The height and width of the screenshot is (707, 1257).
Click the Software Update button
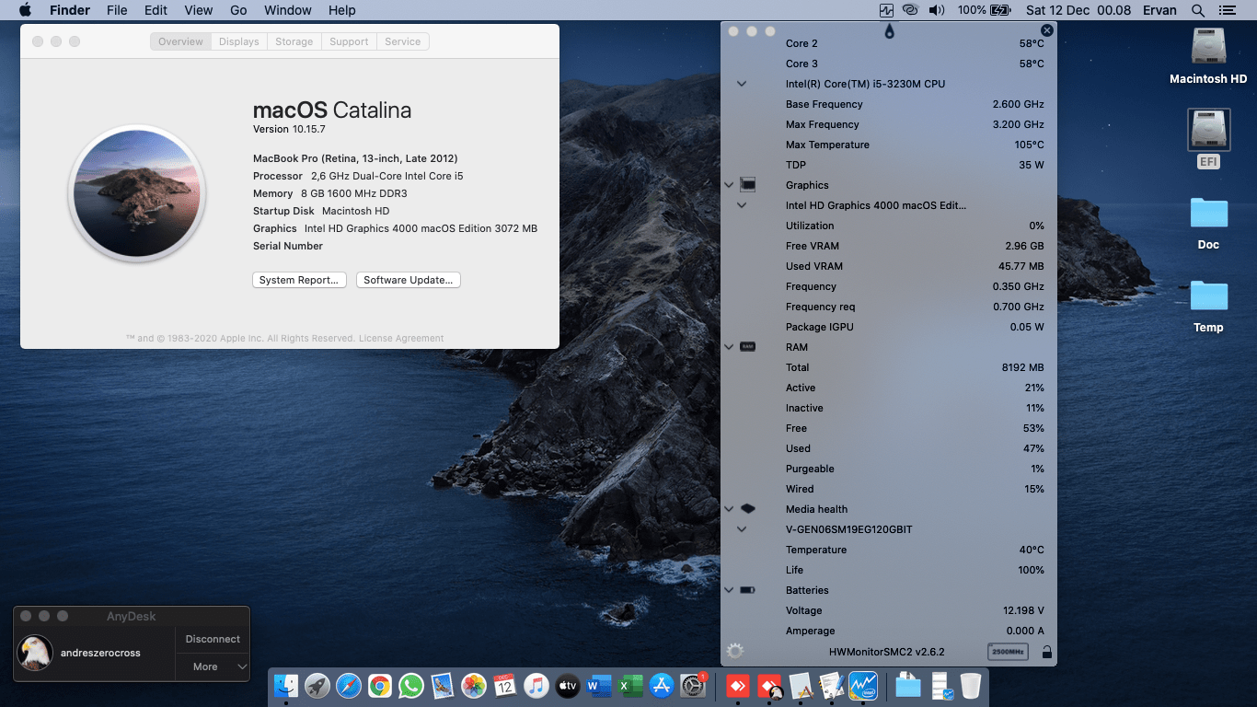point(408,279)
